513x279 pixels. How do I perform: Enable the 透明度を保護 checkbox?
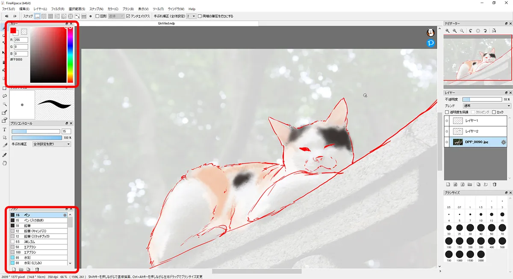447,112
